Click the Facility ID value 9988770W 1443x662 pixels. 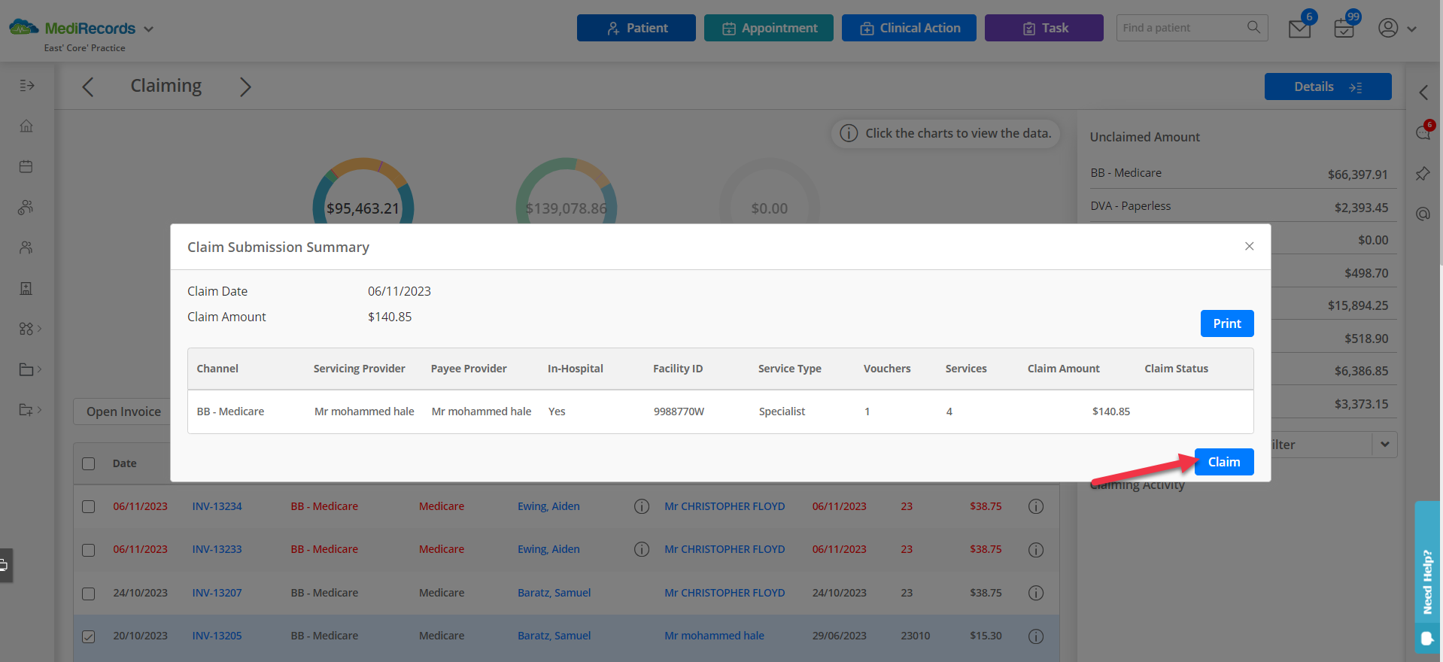pos(679,411)
